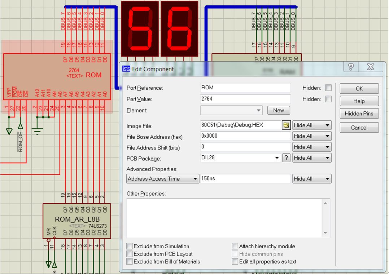Enable Exclude from Simulation
The height and width of the screenshot is (275, 389).
(129, 246)
